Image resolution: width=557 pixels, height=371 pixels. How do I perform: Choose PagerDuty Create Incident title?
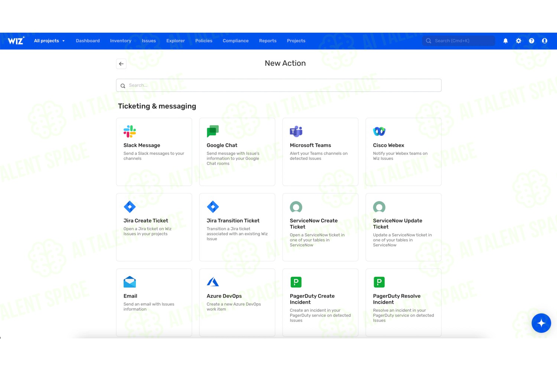[x=312, y=299]
